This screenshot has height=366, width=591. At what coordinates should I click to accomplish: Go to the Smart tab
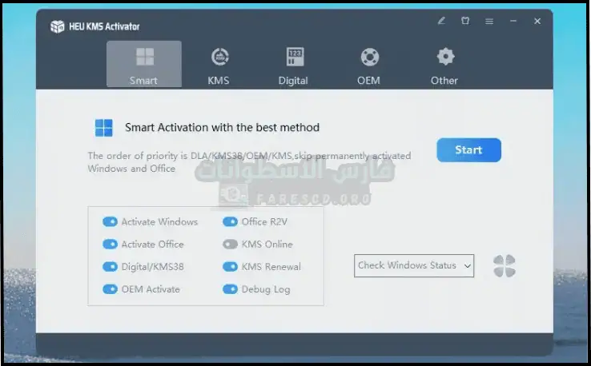coord(144,64)
